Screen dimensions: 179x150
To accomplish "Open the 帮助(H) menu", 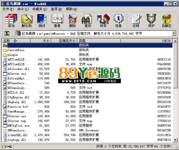I will [71, 9].
